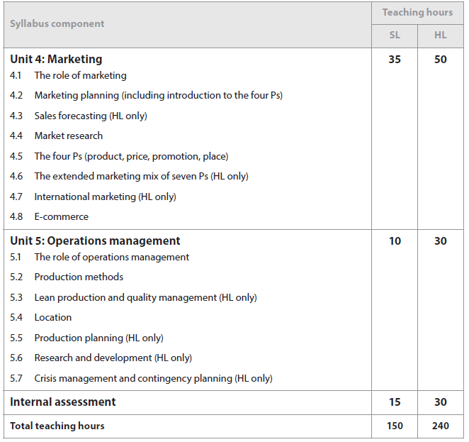
Task: Click the Unit 4: Marketing heading
Action: pyautogui.click(x=56, y=60)
